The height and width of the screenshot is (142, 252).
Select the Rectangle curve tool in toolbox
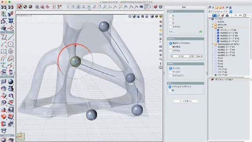tap(4, 51)
